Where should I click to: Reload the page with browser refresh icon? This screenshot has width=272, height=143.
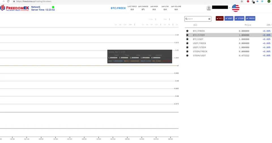point(8,1)
